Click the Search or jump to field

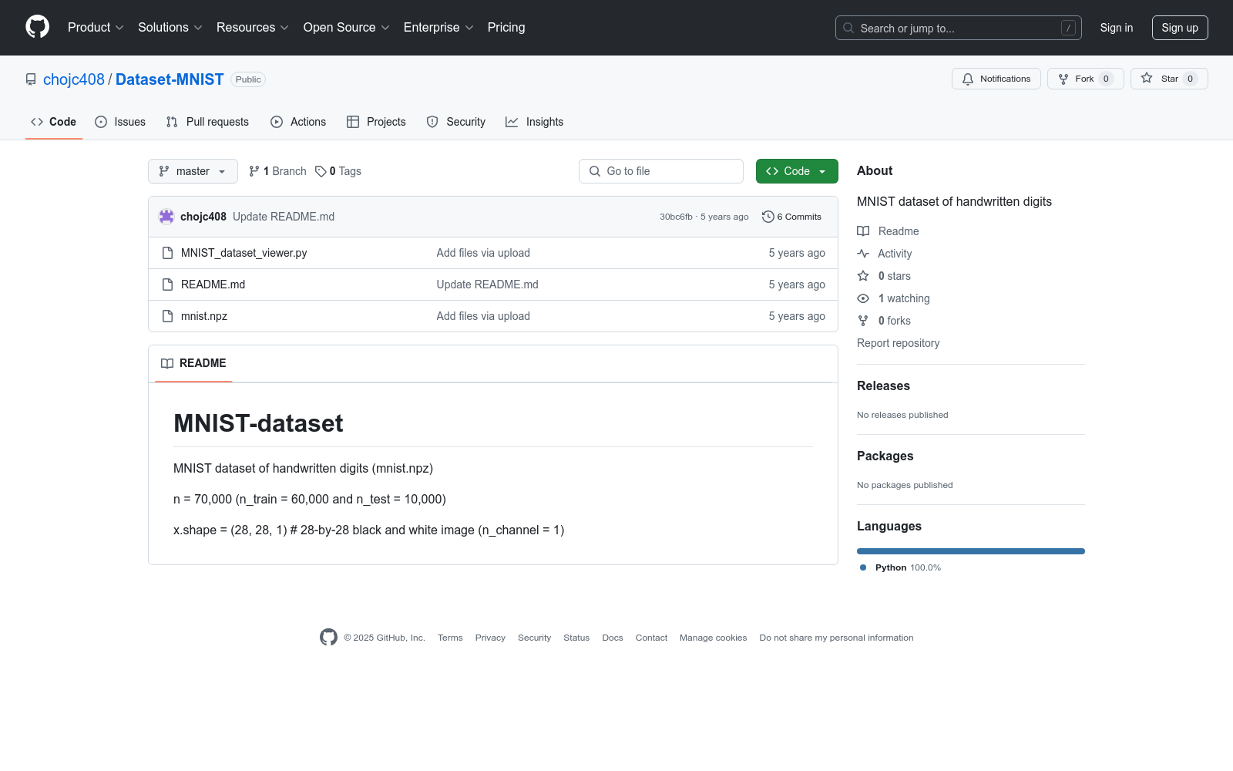coord(959,28)
